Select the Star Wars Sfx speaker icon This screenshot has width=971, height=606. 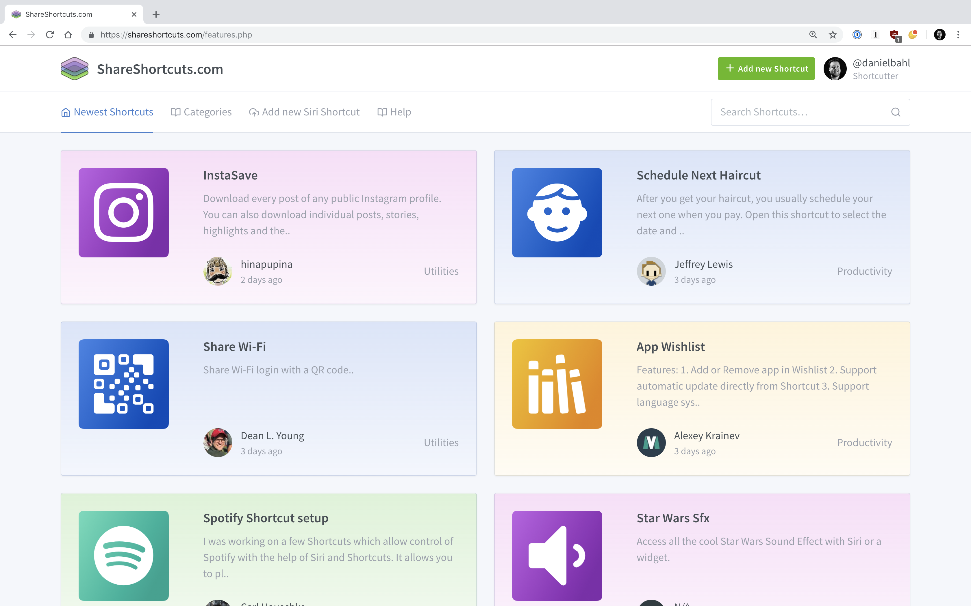(x=557, y=555)
